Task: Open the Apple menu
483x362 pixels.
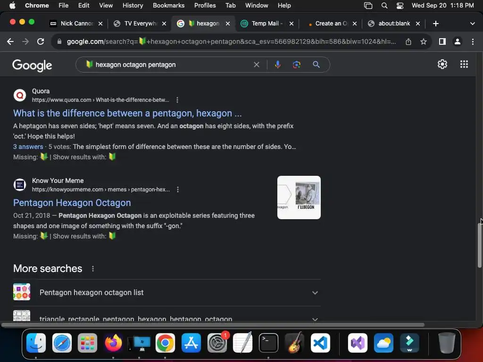Action: (x=12, y=5)
